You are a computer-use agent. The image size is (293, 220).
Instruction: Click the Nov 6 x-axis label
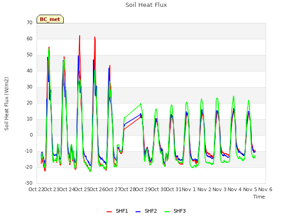click(x=266, y=189)
